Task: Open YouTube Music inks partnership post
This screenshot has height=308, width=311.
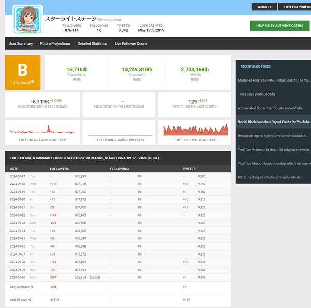Action: click(x=274, y=163)
